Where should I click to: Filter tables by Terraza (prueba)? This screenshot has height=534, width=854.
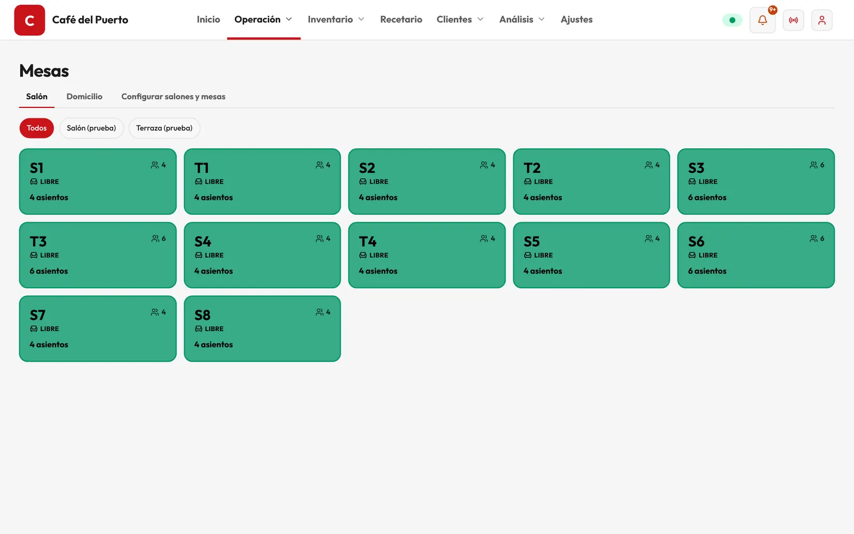(x=164, y=128)
